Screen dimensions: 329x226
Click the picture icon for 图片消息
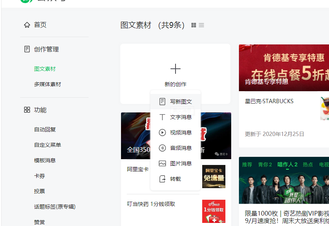point(162,163)
